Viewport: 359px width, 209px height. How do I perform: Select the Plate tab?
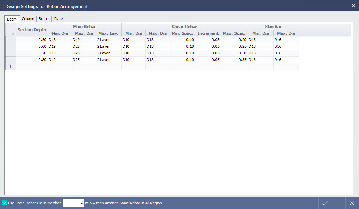point(59,19)
